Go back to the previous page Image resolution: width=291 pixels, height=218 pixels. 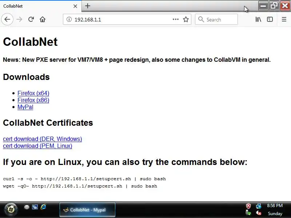pyautogui.click(x=7, y=19)
